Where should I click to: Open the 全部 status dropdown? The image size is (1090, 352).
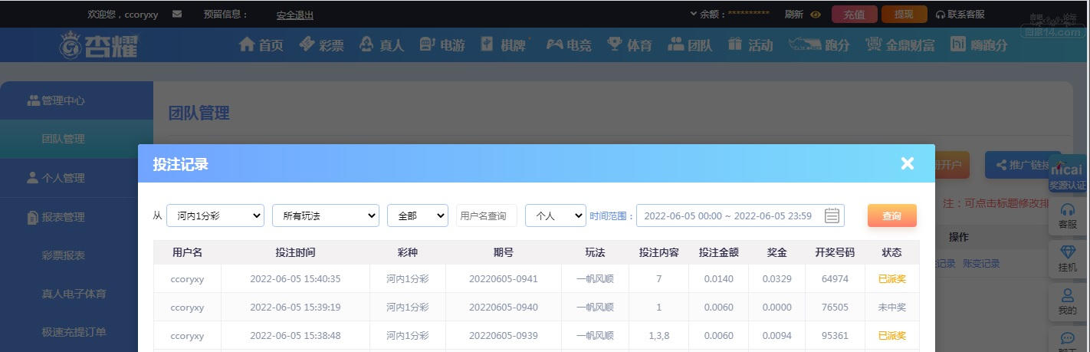pos(417,215)
